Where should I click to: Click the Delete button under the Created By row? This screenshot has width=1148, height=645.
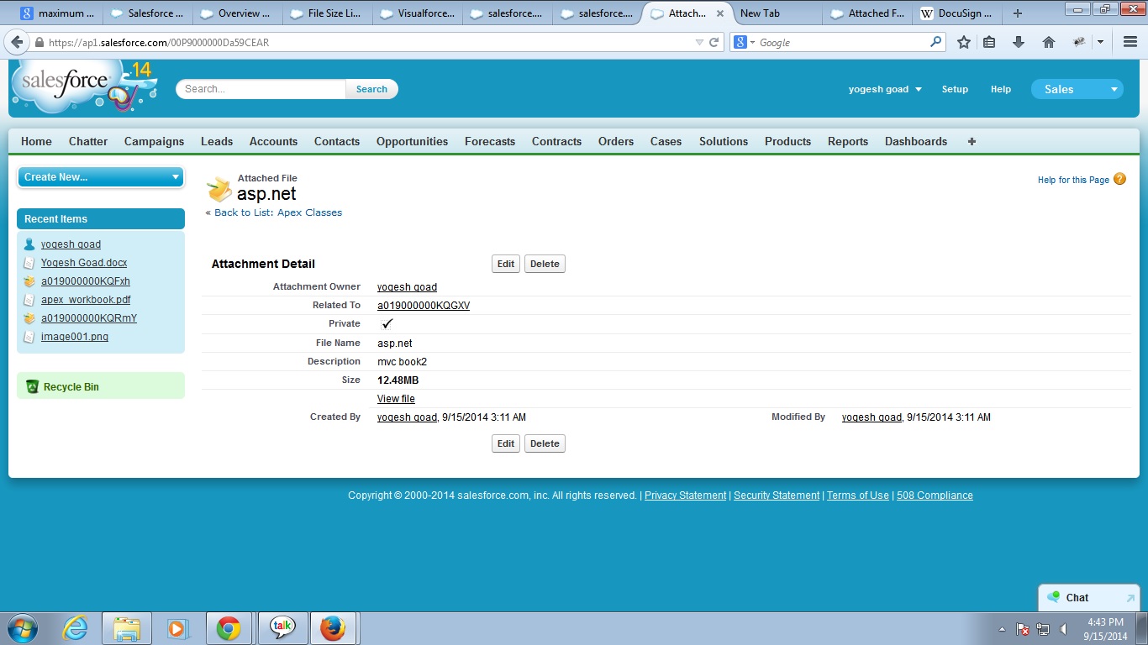[545, 443]
